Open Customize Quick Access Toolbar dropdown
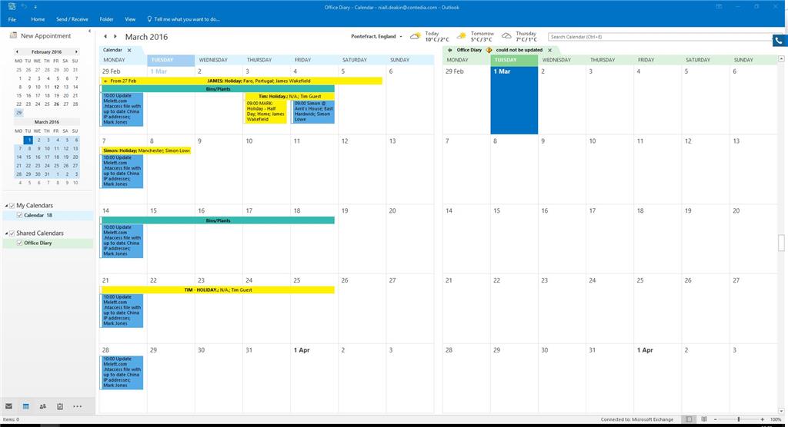788x427 pixels. pyautogui.click(x=35, y=7)
